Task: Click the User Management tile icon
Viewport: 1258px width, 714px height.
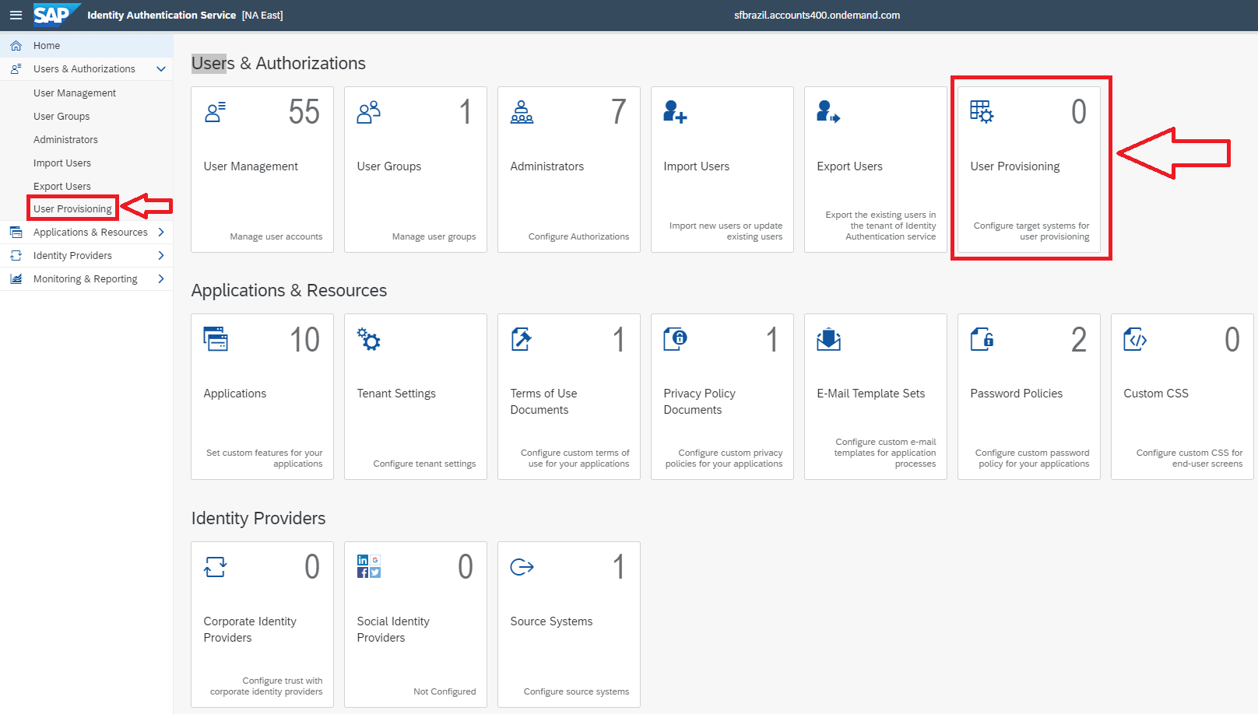Action: click(216, 112)
